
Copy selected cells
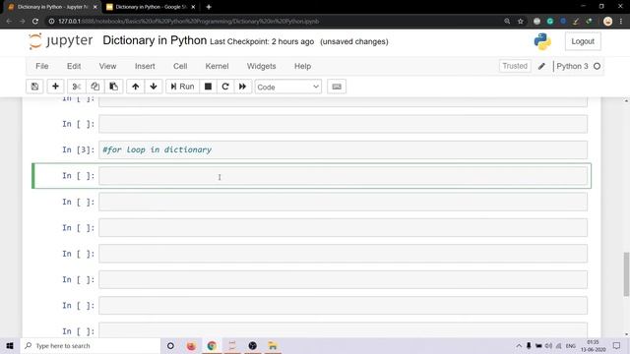[94, 87]
